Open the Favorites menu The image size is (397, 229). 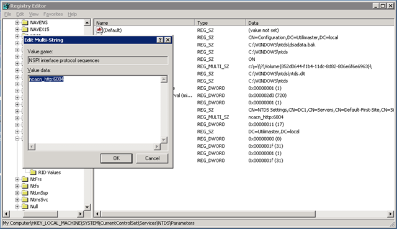pos(53,14)
